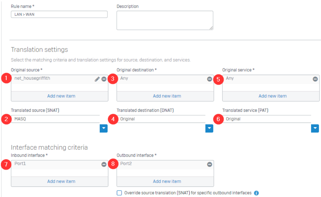The image size is (321, 197).
Task: Click the Description text area
Action: pos(165,20)
